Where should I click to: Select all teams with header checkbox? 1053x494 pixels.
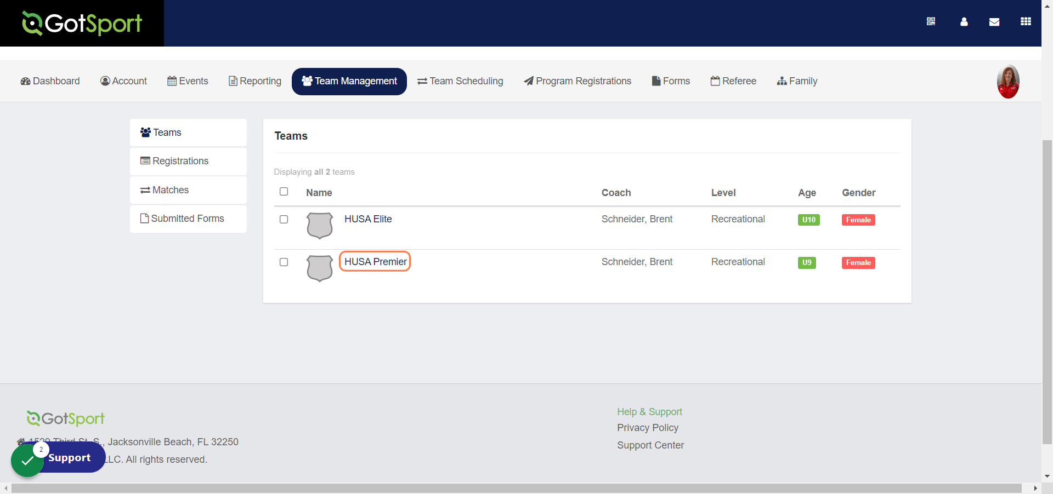(x=284, y=192)
